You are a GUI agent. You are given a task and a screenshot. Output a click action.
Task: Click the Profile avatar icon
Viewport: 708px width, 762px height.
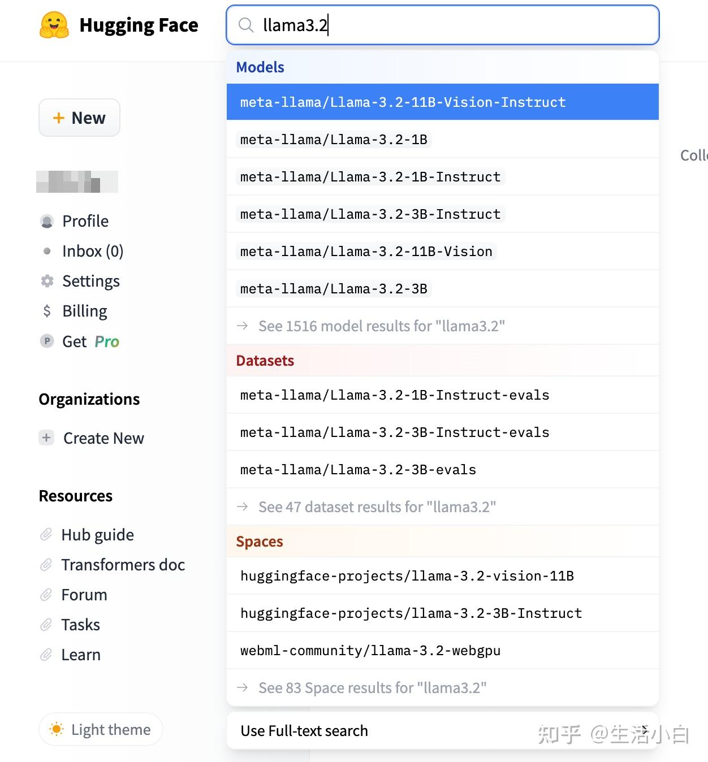coord(48,221)
